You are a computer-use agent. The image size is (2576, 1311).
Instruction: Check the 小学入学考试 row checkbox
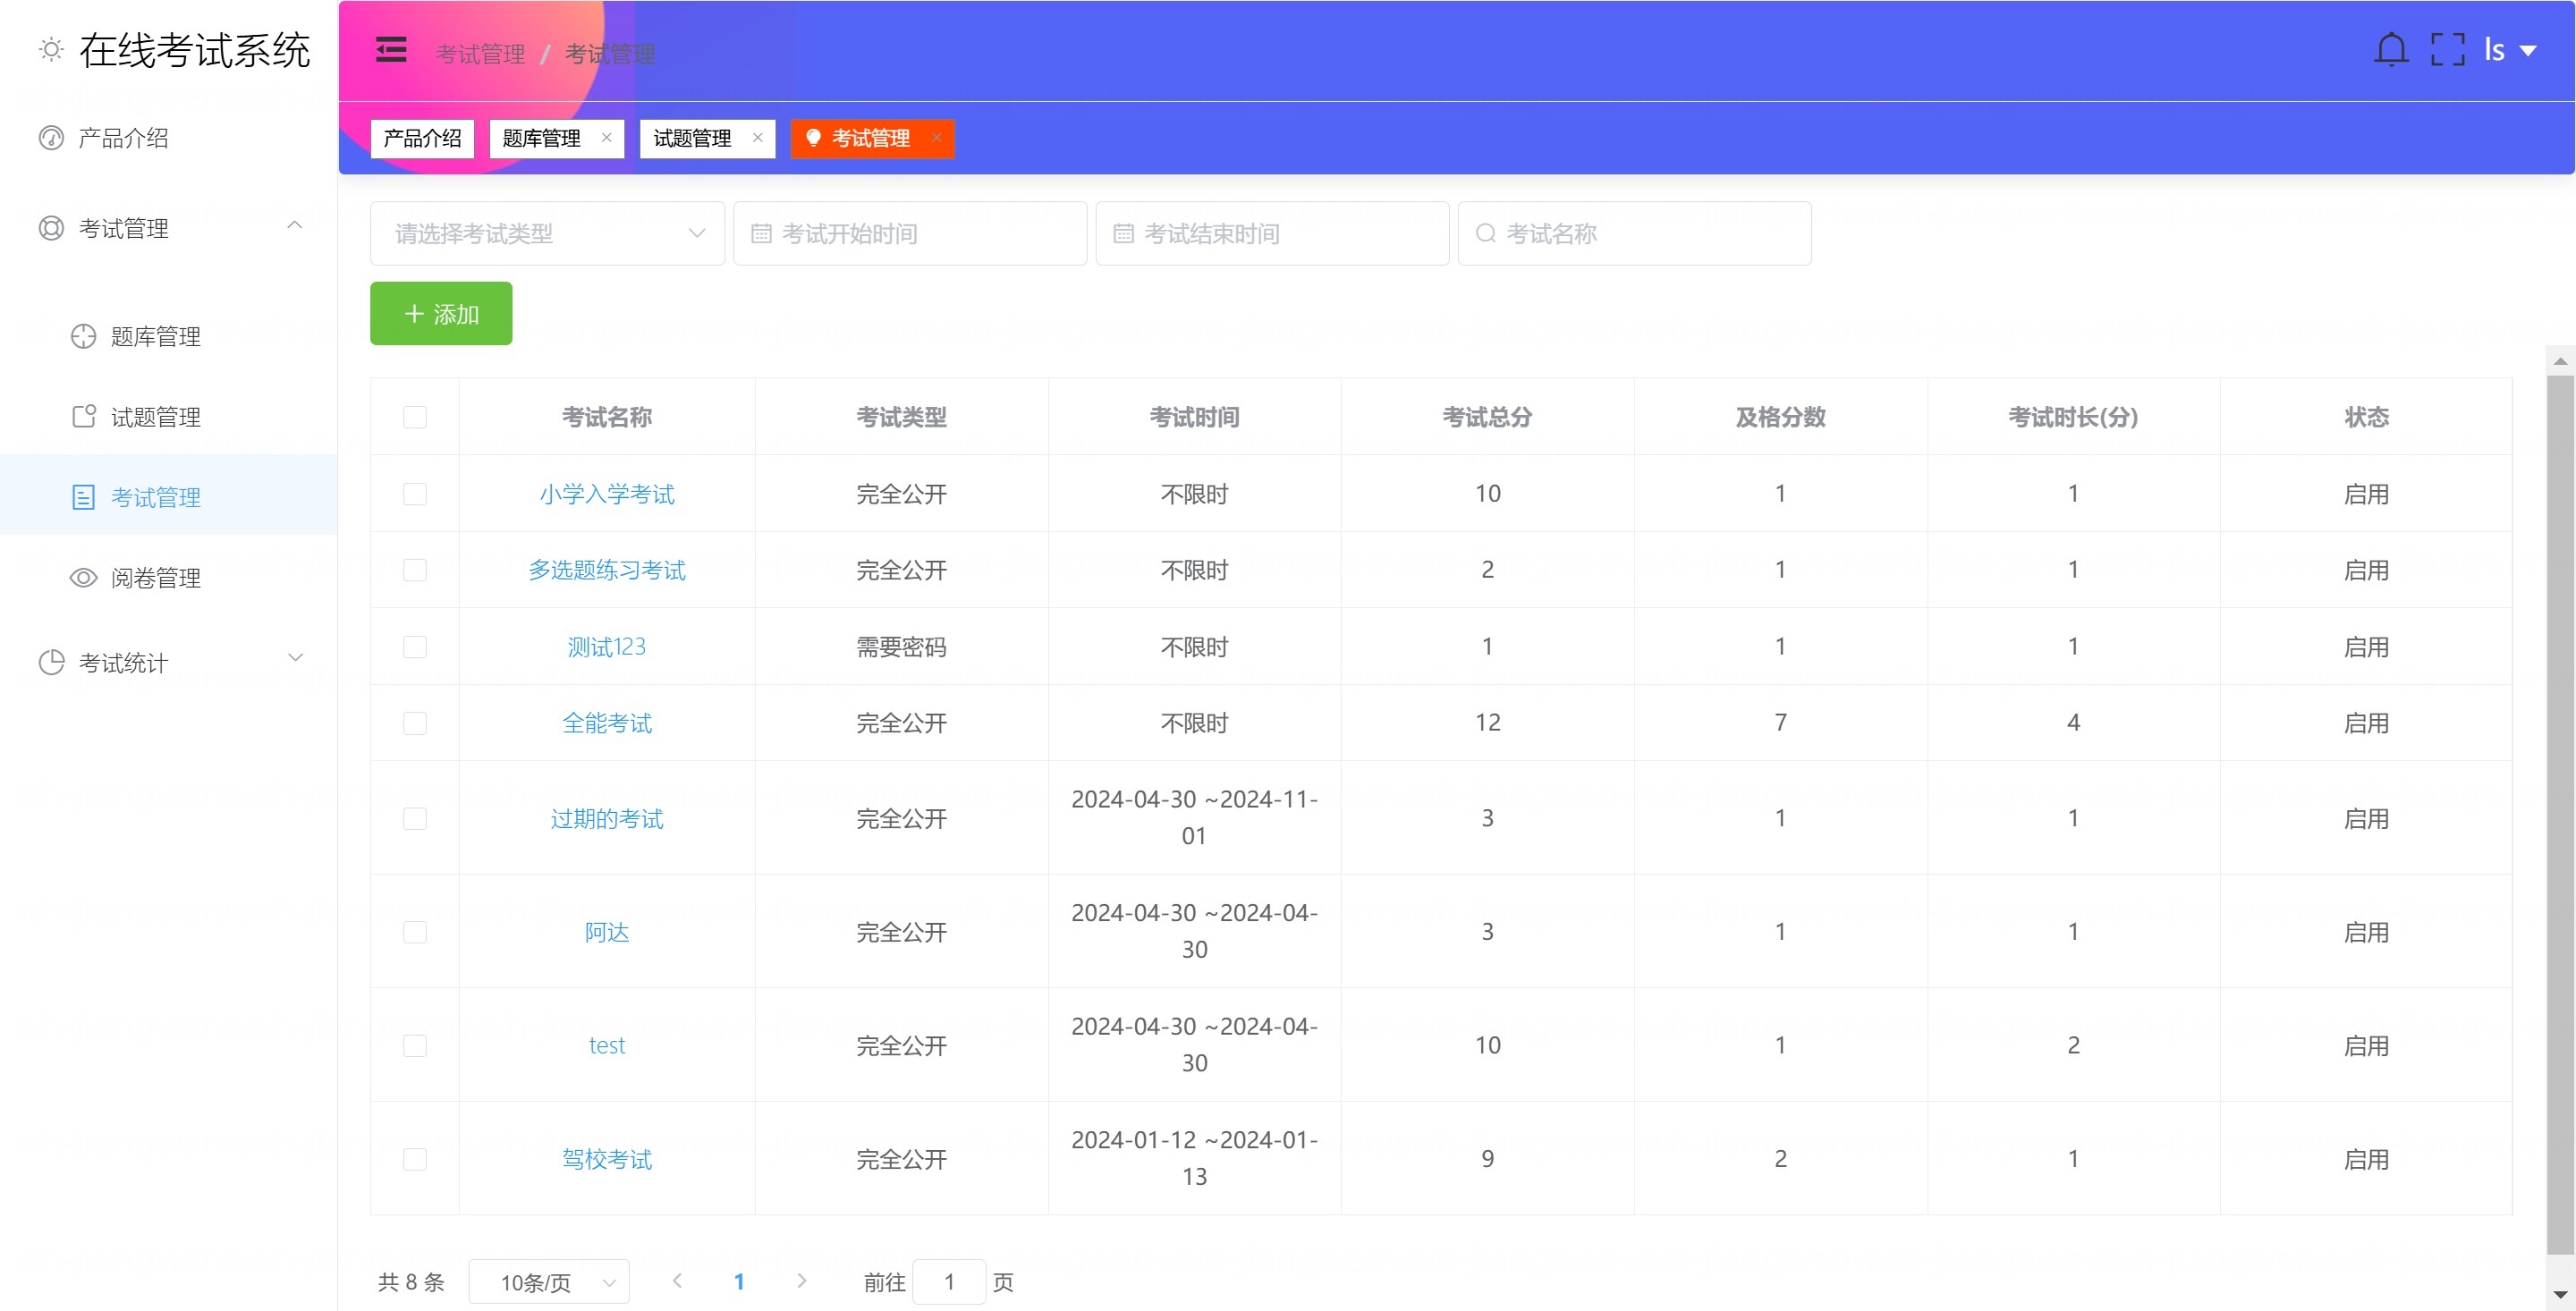tap(415, 494)
